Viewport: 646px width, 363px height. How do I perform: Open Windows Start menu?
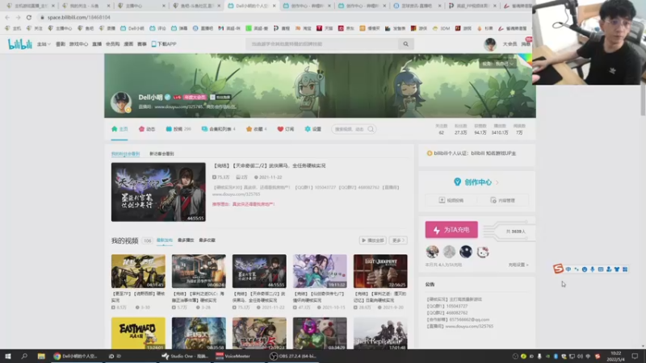pyautogui.click(x=8, y=357)
